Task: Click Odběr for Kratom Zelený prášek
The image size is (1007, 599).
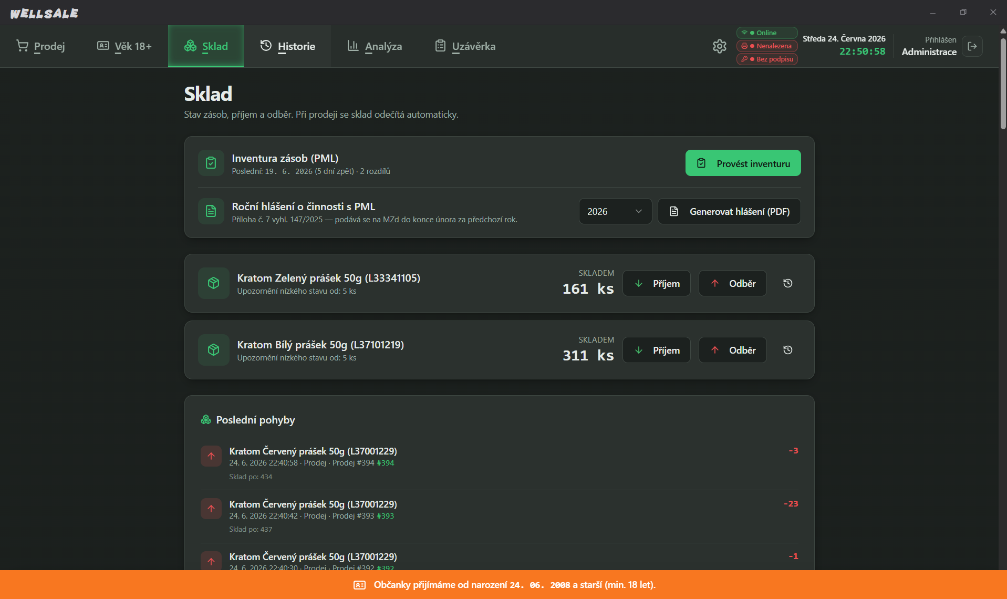Action: (732, 283)
